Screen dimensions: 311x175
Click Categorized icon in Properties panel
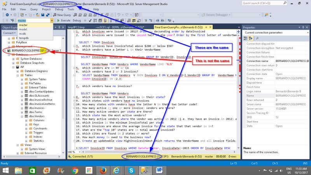[246, 38]
